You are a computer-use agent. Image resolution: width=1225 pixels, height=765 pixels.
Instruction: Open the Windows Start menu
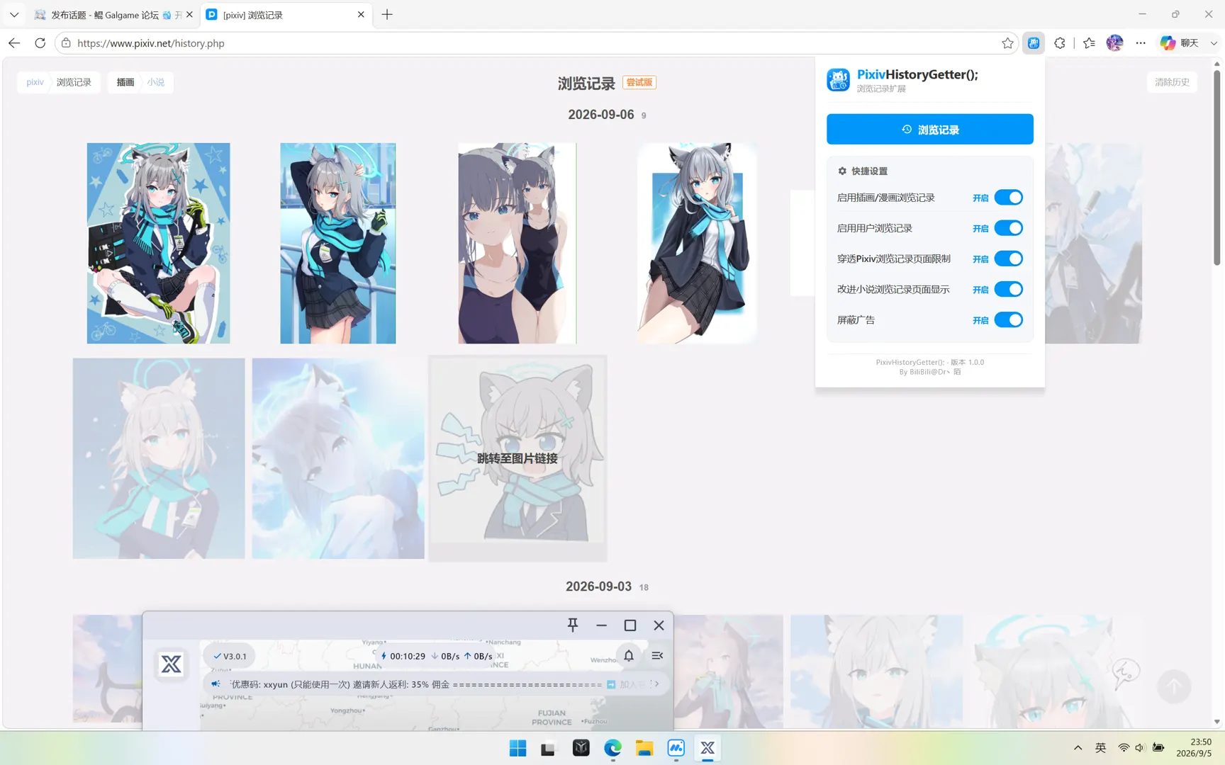coord(518,748)
